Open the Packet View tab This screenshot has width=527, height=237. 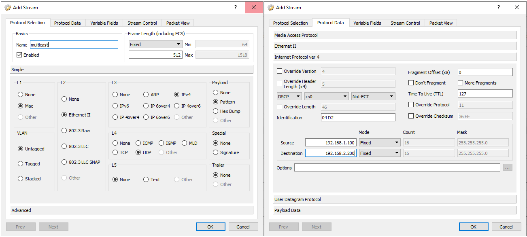tap(178, 23)
